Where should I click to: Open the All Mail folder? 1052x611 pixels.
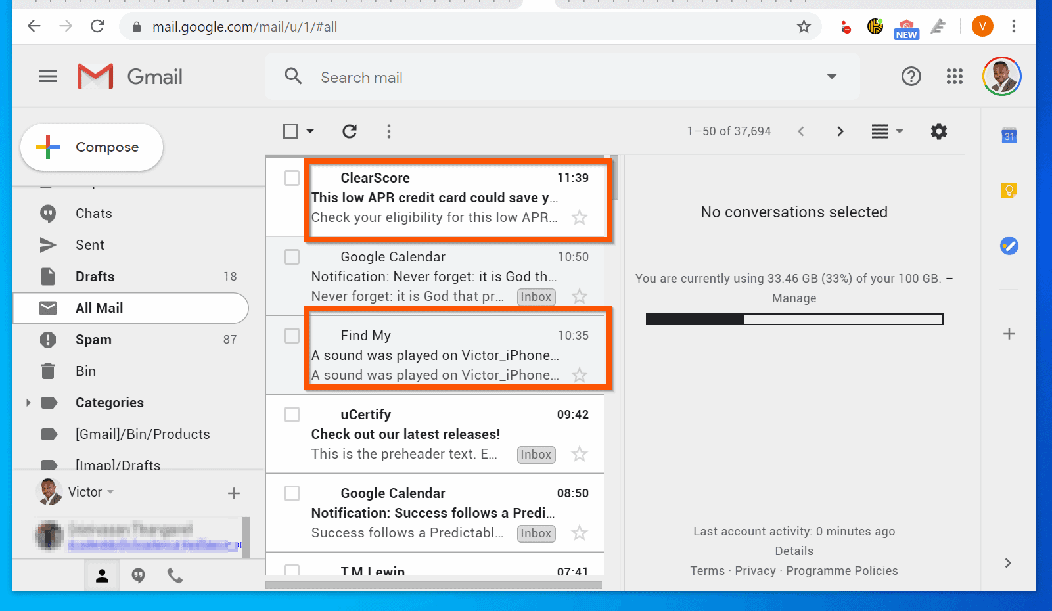pyautogui.click(x=130, y=308)
